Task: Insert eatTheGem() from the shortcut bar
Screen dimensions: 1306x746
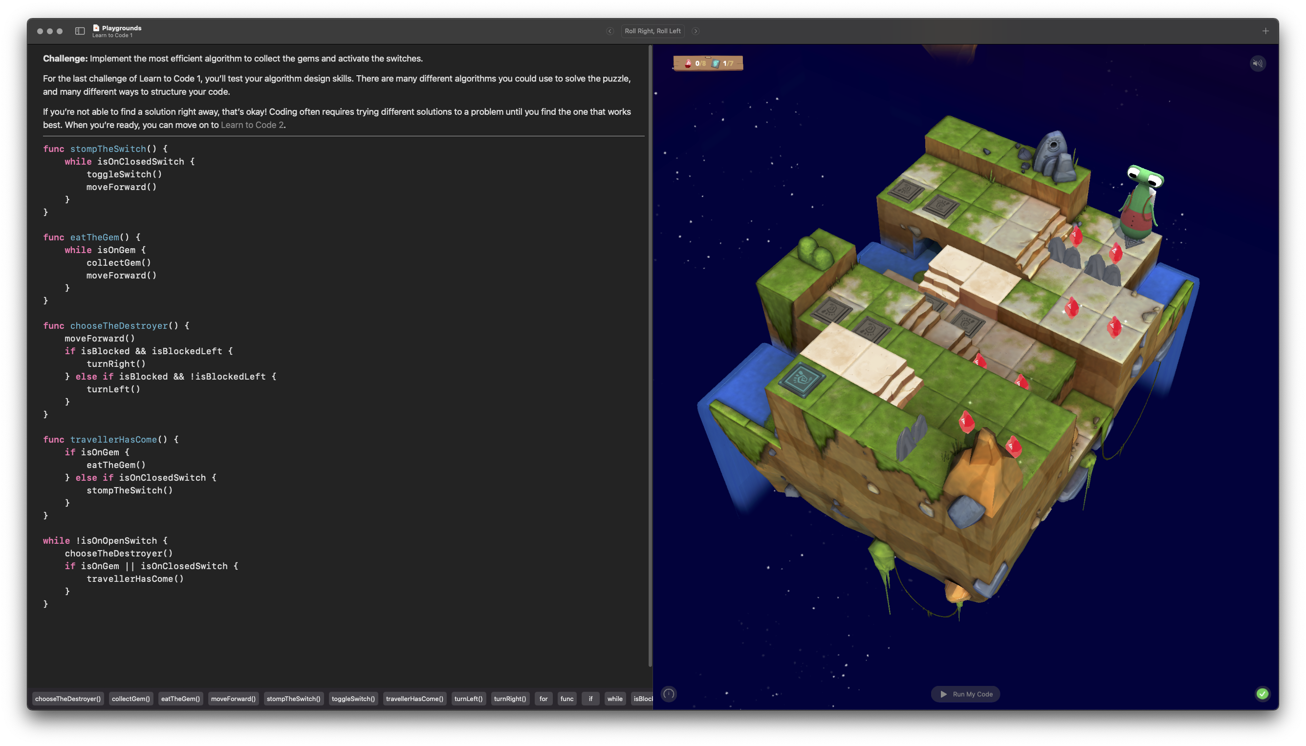Action: click(x=180, y=698)
